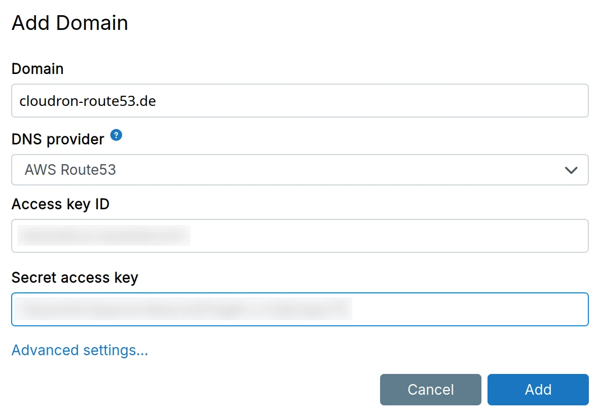The image size is (599, 416).
Task: Click the DNS provider help question-mark icon
Action: 117,135
